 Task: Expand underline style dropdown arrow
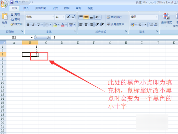click(x=42, y=25)
